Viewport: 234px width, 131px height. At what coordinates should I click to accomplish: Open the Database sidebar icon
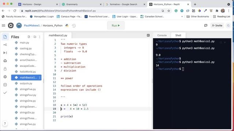5,85
